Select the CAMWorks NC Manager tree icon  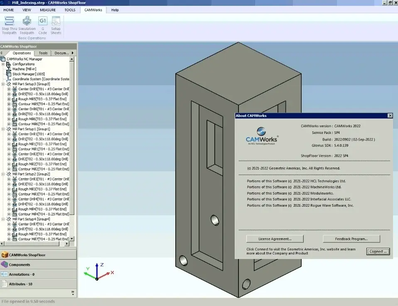[x=3, y=59]
